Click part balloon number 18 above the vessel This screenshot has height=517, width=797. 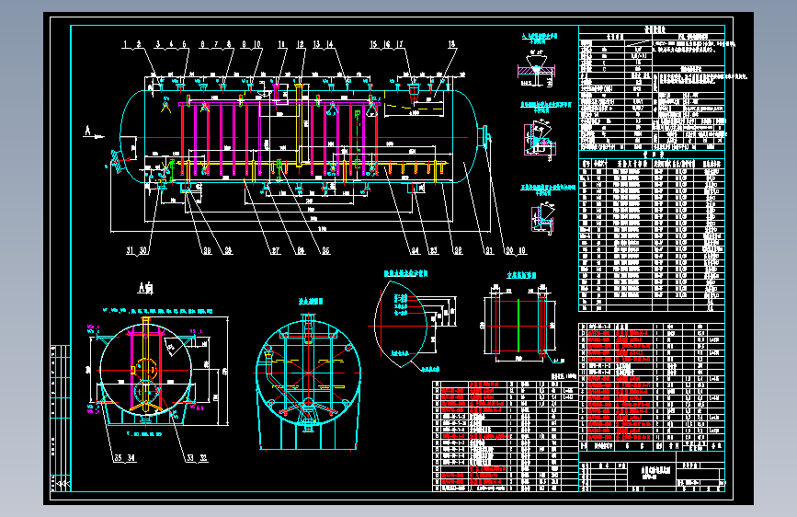pos(451,44)
